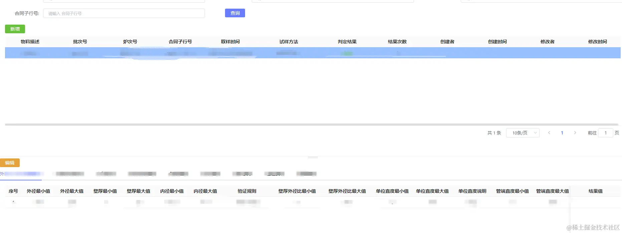The image size is (622, 233).
Task: Click the horizontal scrollbar under upper table
Action: click(x=312, y=124)
